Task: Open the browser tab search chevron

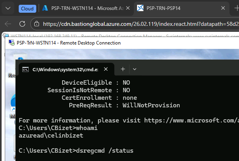Action: pos(8,8)
